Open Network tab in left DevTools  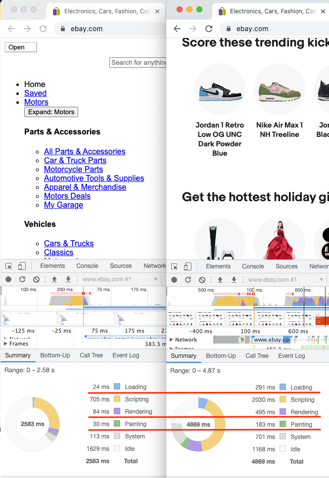coord(155,266)
